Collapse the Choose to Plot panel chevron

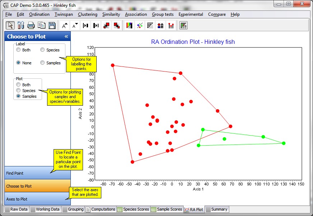point(66,37)
